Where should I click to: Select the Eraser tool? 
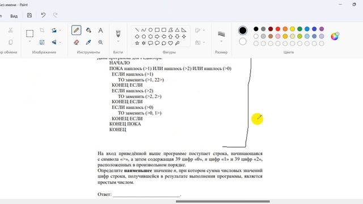coord(76,42)
